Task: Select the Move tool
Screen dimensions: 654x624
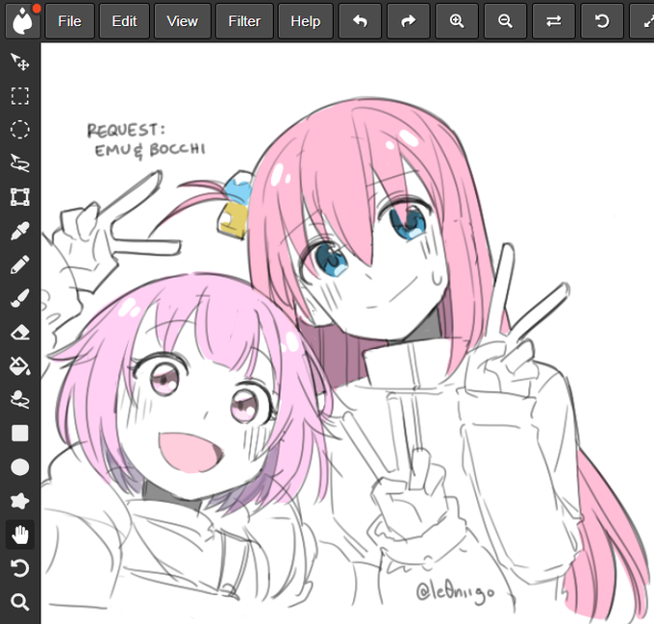Action: click(20, 62)
